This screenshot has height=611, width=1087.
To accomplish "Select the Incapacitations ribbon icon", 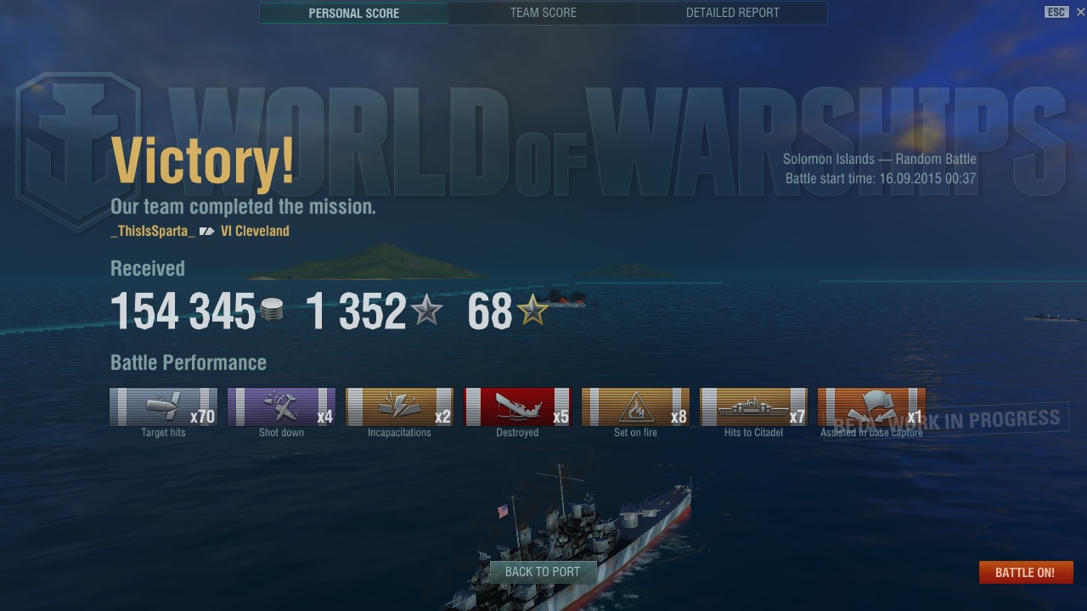I will pyautogui.click(x=399, y=407).
